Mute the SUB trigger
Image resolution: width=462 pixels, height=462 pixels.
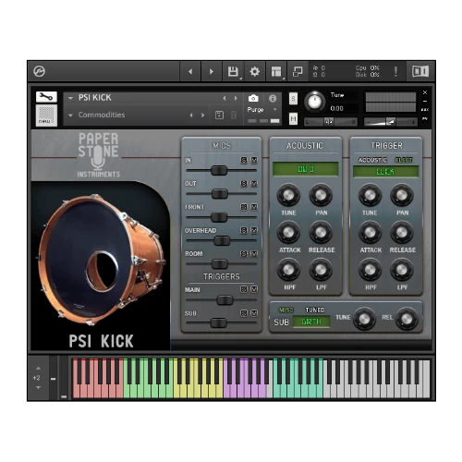pyautogui.click(x=254, y=313)
